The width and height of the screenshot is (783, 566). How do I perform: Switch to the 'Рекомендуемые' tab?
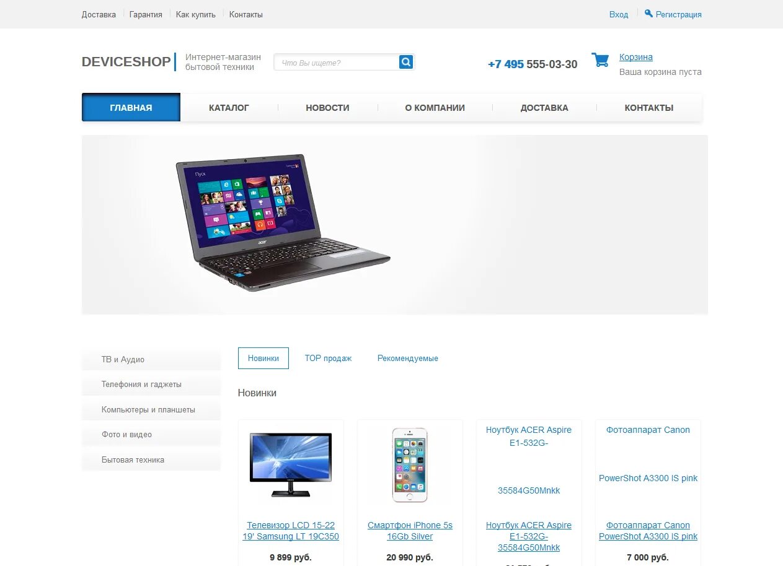tap(408, 358)
